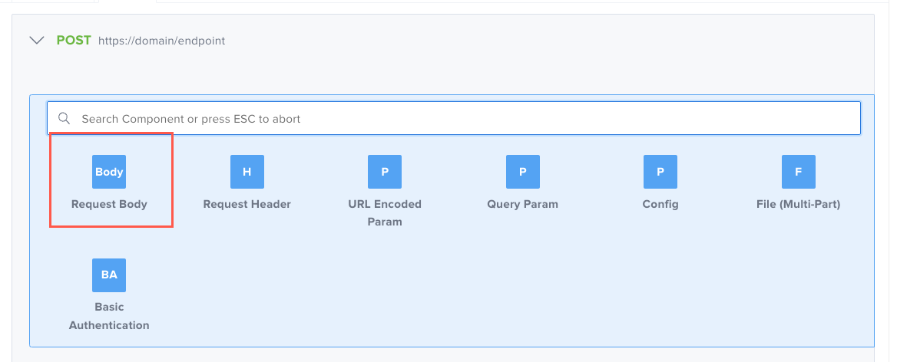Select the Config component icon

pos(660,172)
